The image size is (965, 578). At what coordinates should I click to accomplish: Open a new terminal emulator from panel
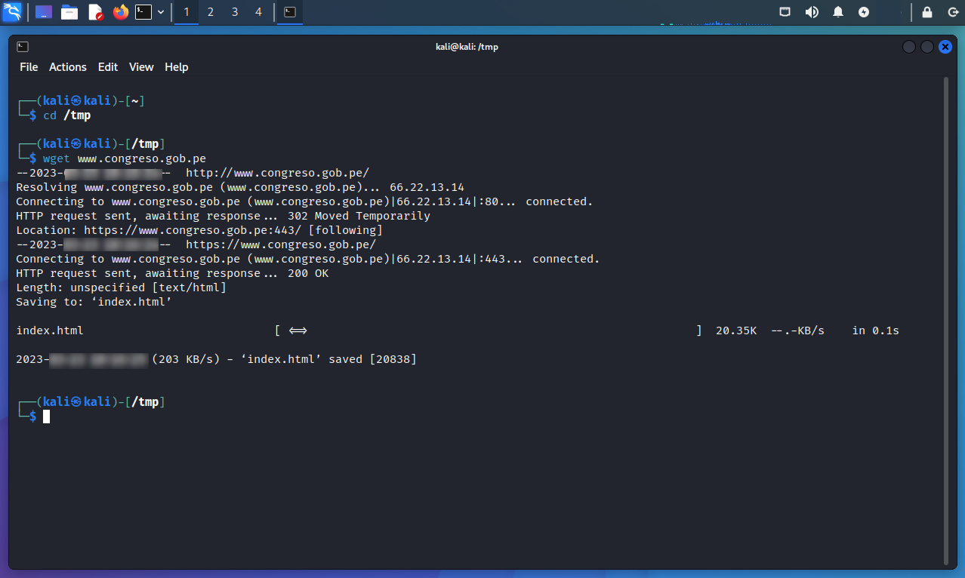click(x=143, y=12)
